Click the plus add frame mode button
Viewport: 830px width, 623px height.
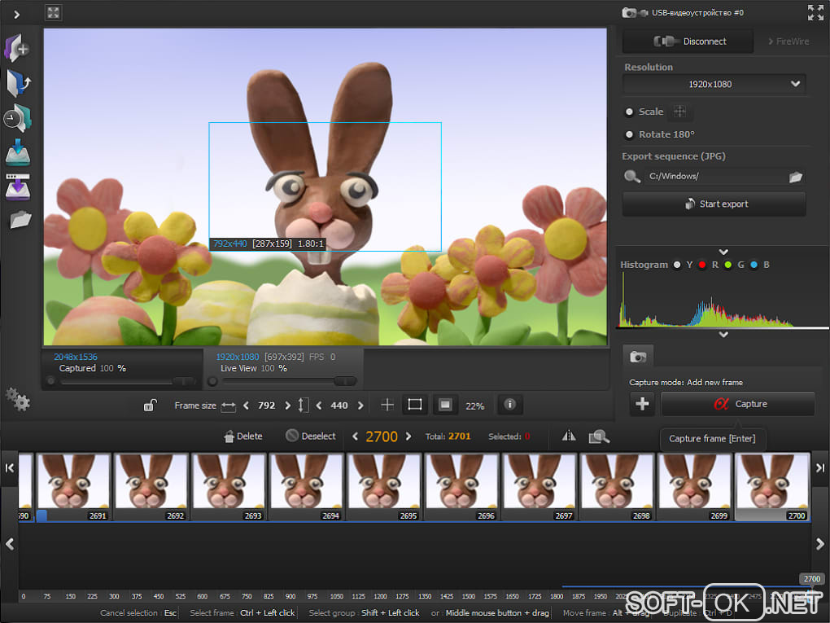click(x=642, y=404)
